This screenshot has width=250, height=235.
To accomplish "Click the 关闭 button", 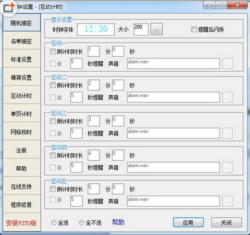I will (x=226, y=223).
